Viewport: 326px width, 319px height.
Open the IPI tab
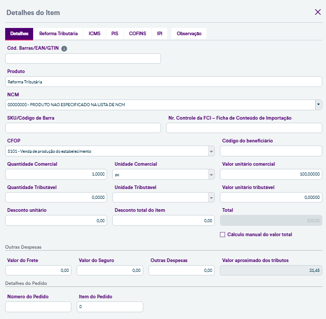coord(160,34)
